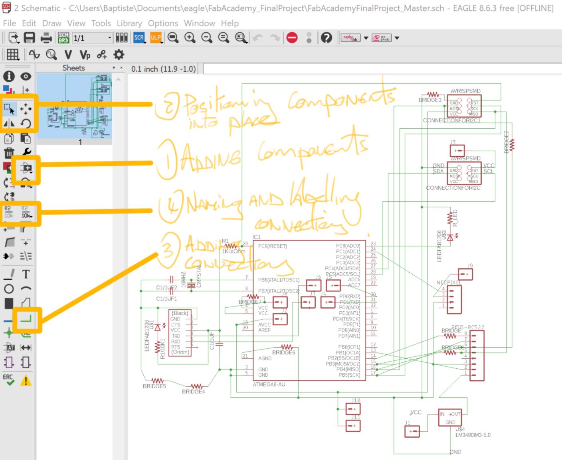The image size is (562, 460).
Task: Select the Text tool
Action: point(26,274)
